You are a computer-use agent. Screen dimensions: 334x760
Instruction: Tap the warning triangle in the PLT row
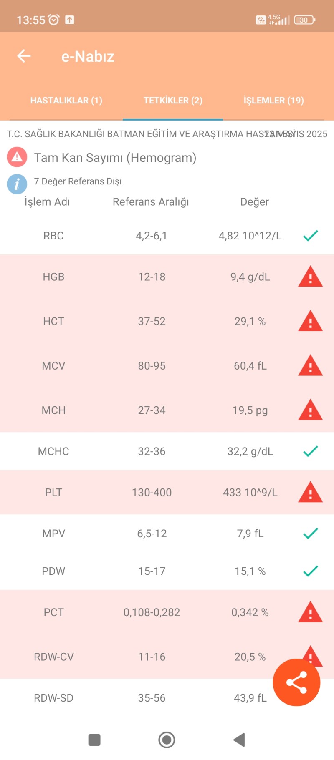[x=310, y=492]
